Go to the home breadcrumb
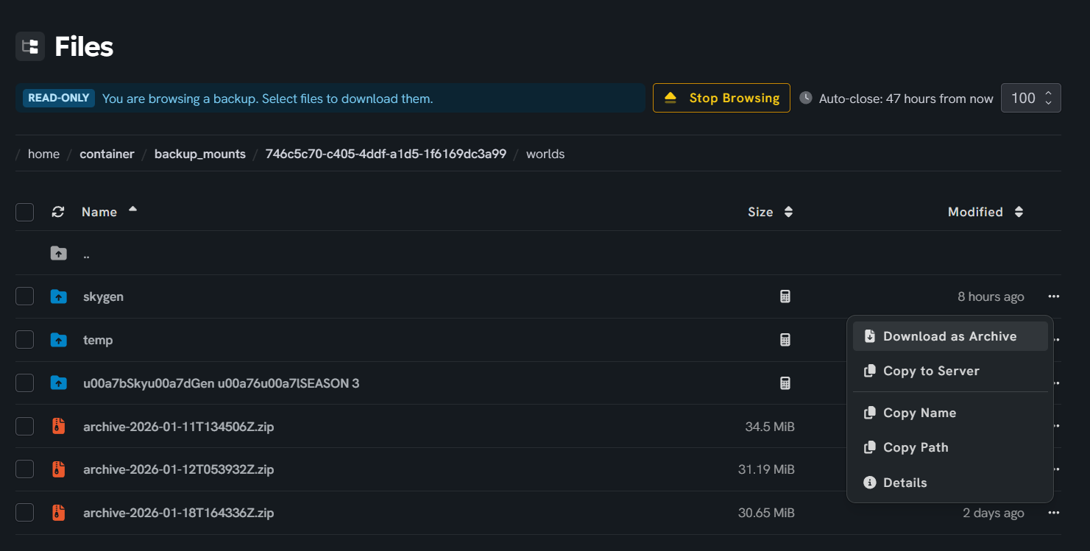1090x551 pixels. [43, 154]
